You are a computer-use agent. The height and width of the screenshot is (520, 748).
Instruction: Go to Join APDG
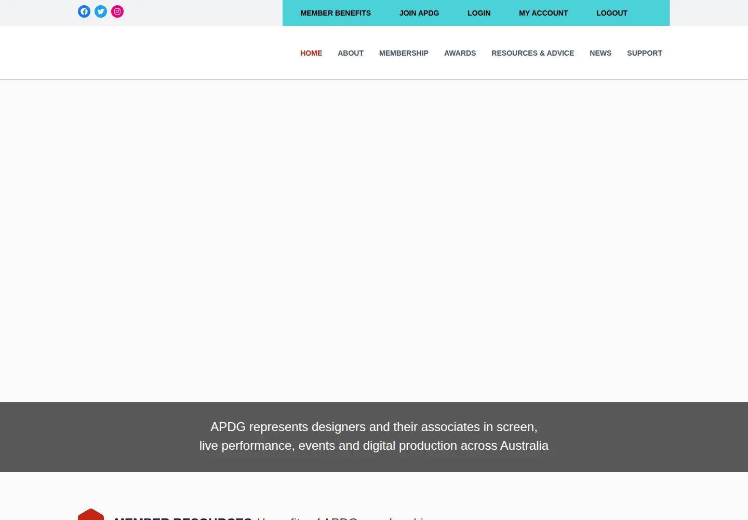[419, 13]
